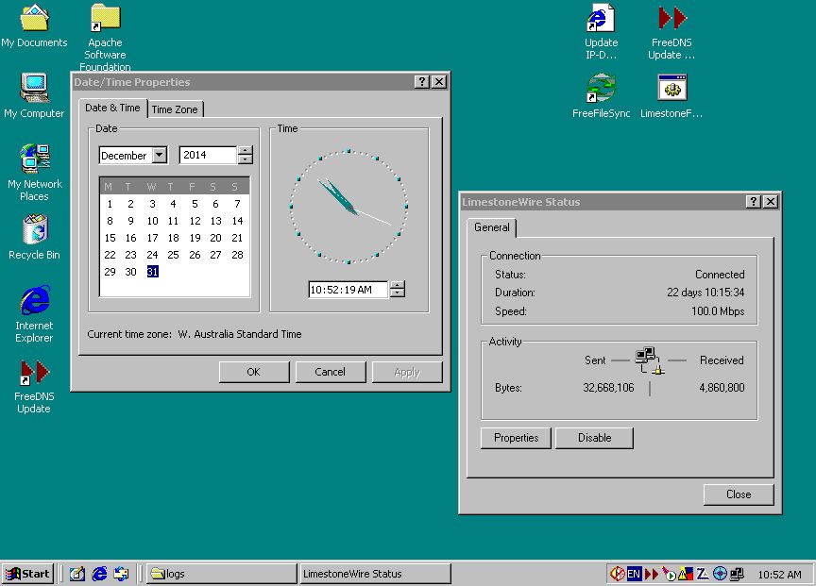Screen dimensions: 816x586
Task: Click the taskbar clock showing 10:52 AM
Action: click(779, 574)
